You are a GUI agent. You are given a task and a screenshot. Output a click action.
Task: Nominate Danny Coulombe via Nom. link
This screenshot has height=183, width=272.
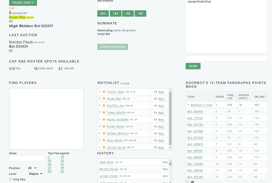pos(162,120)
